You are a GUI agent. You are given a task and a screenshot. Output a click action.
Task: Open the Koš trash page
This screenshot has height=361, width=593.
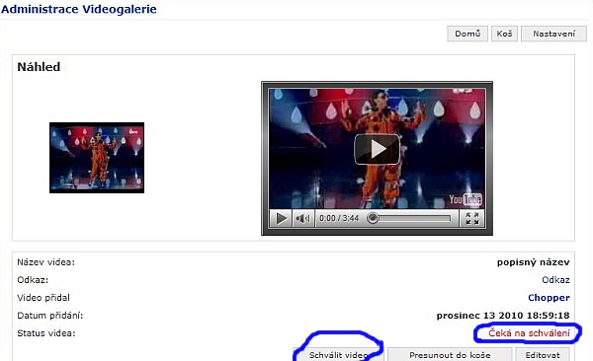pyautogui.click(x=504, y=34)
